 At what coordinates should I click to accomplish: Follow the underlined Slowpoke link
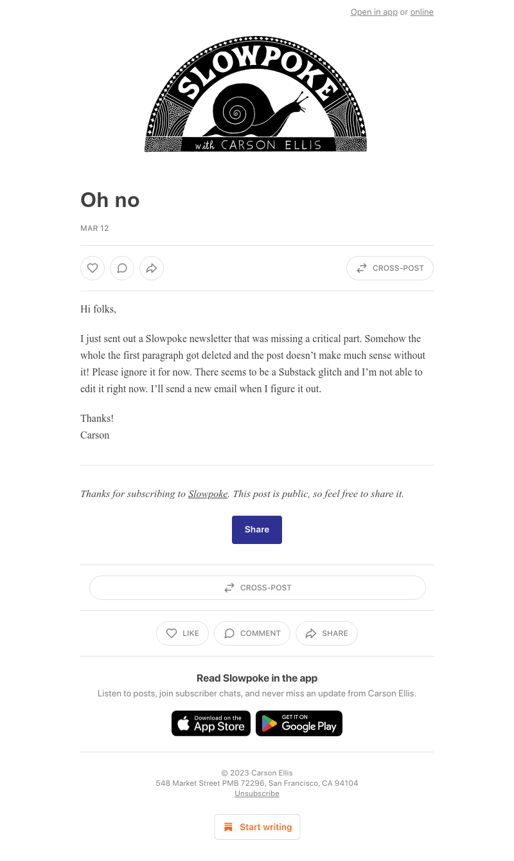[208, 494]
